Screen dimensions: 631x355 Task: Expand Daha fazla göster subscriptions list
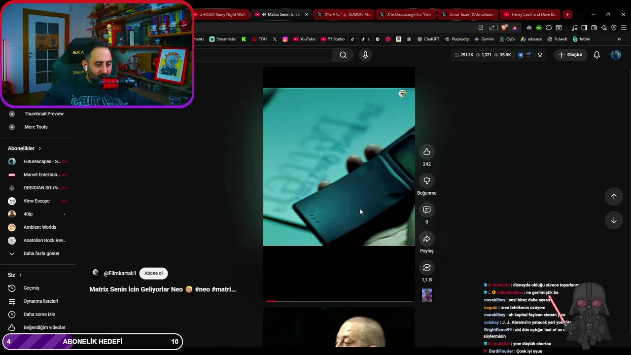pos(38,253)
